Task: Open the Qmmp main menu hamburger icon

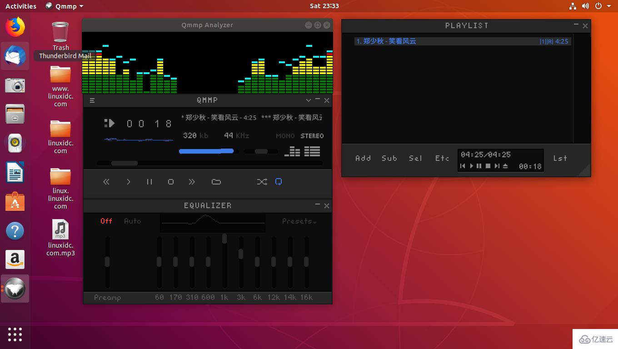Action: coord(92,101)
